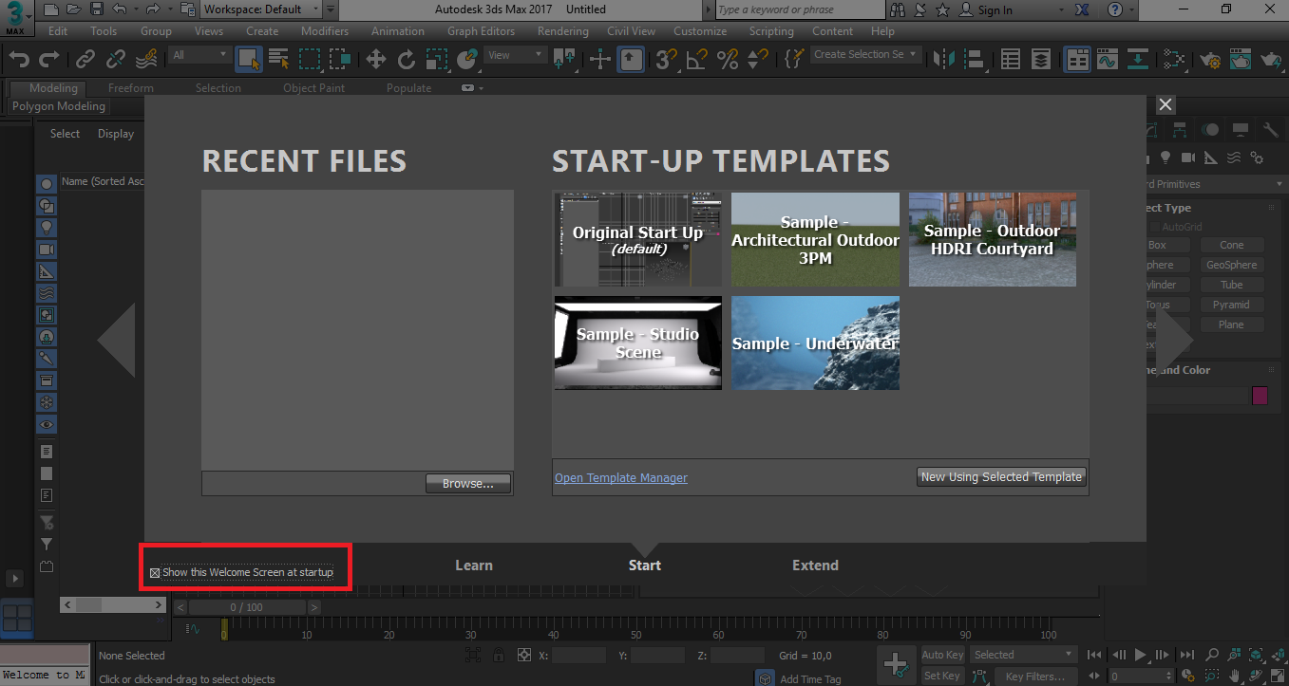Click the Bind to Space Warp icon
This screenshot has height=686, width=1289.
point(146,59)
